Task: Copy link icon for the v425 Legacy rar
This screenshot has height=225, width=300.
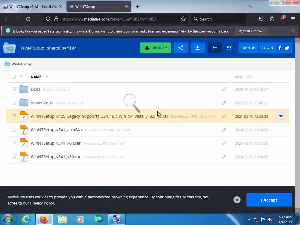Action: [x=224, y=116]
